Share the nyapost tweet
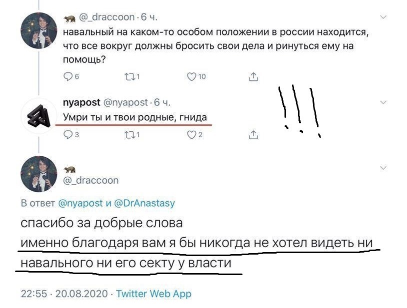This screenshot has height=308, width=407. tap(253, 134)
